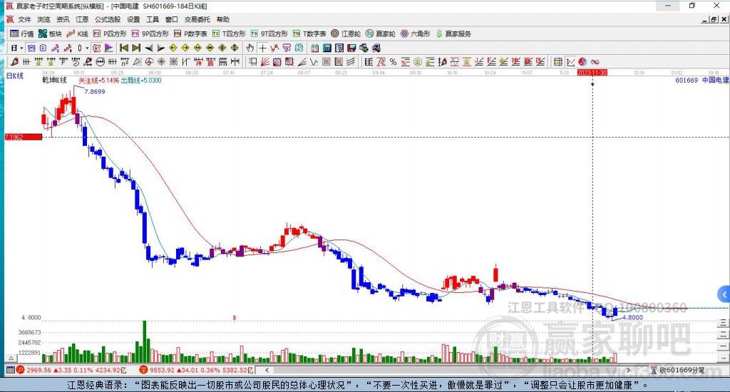The width and height of the screenshot is (730, 392).
Task: Click the 乾坤K线 indicator label
Action: tap(54, 81)
